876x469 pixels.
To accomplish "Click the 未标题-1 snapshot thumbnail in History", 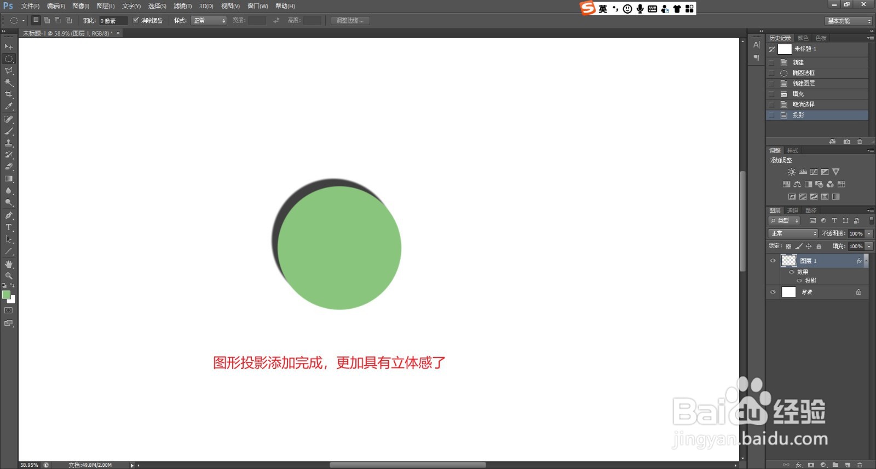I will click(785, 49).
